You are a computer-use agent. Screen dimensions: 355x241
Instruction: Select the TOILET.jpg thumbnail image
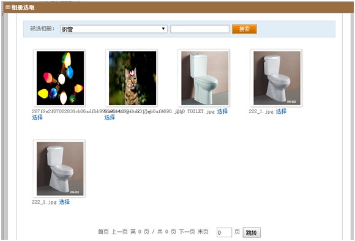pos(204,78)
